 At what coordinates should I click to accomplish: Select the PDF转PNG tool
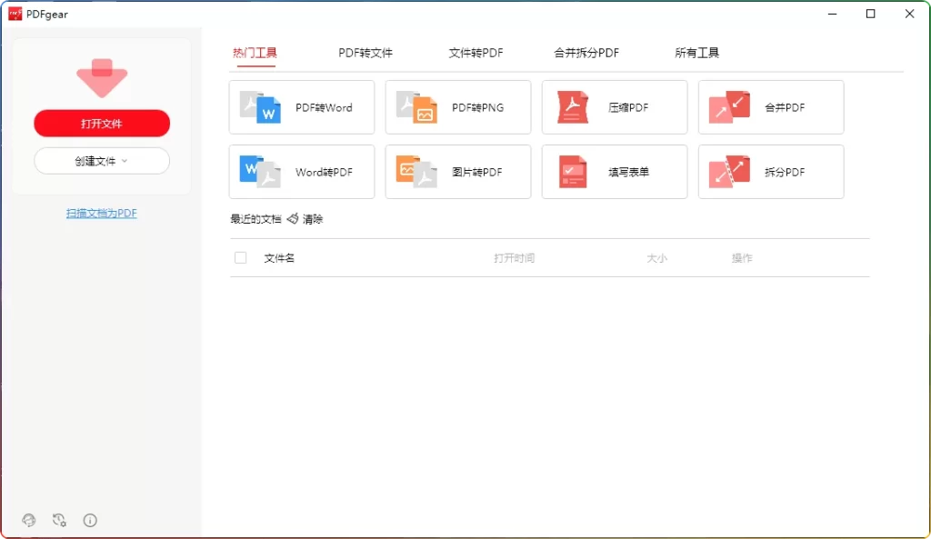pyautogui.click(x=457, y=106)
